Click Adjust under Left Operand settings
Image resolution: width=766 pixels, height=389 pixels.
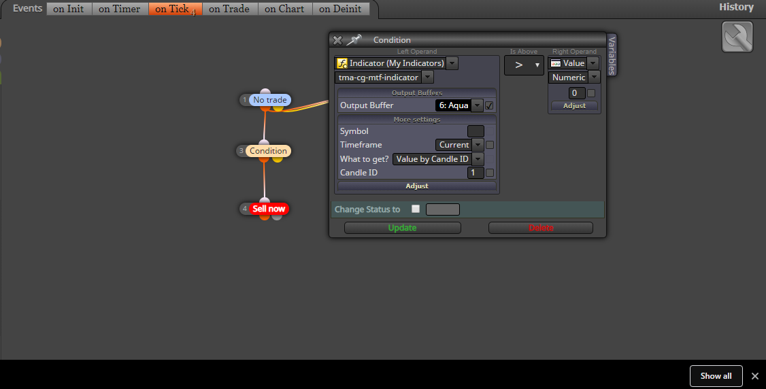point(417,186)
